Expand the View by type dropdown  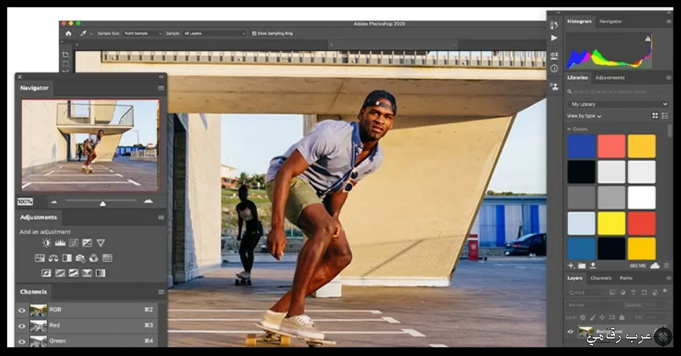[584, 116]
